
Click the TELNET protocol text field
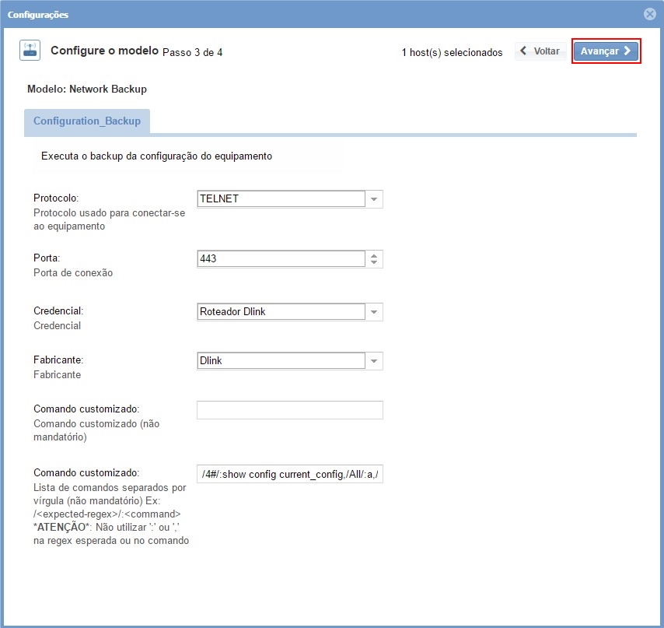281,199
